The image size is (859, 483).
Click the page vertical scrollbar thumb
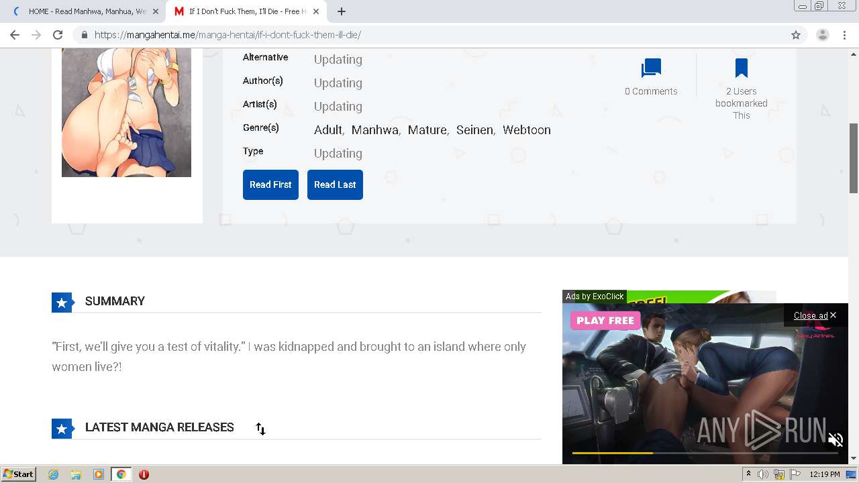[854, 158]
